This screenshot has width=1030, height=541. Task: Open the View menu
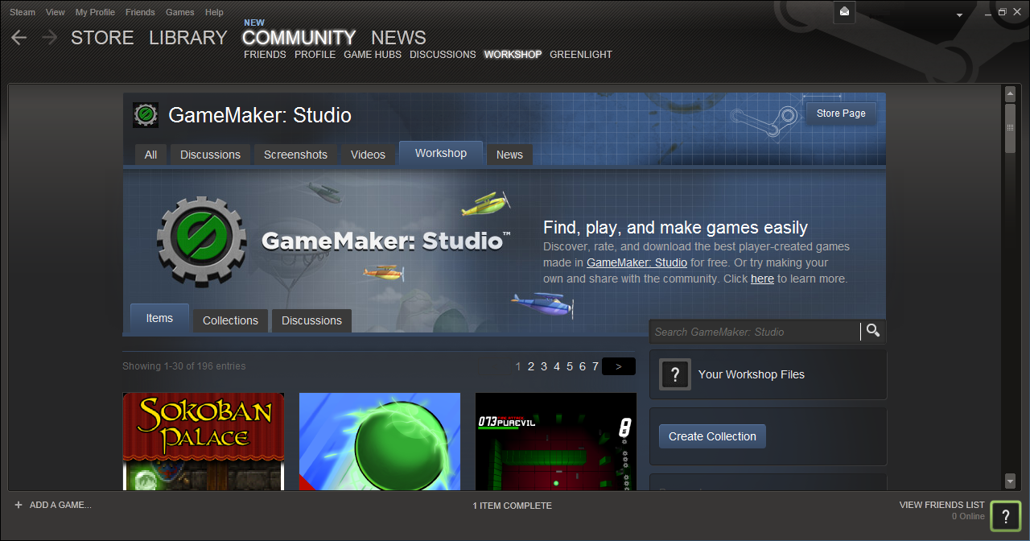(56, 12)
